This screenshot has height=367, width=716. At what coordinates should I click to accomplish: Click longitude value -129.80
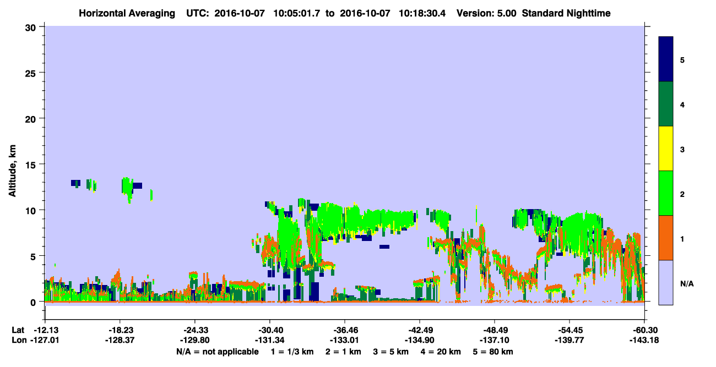pos(195,341)
